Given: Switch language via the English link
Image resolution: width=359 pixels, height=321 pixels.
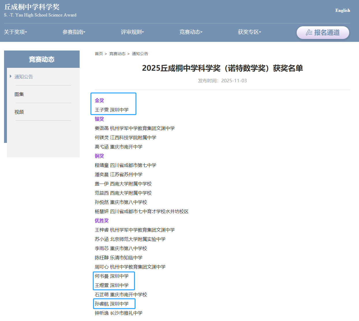Looking at the screenshot, I should point(343,10).
